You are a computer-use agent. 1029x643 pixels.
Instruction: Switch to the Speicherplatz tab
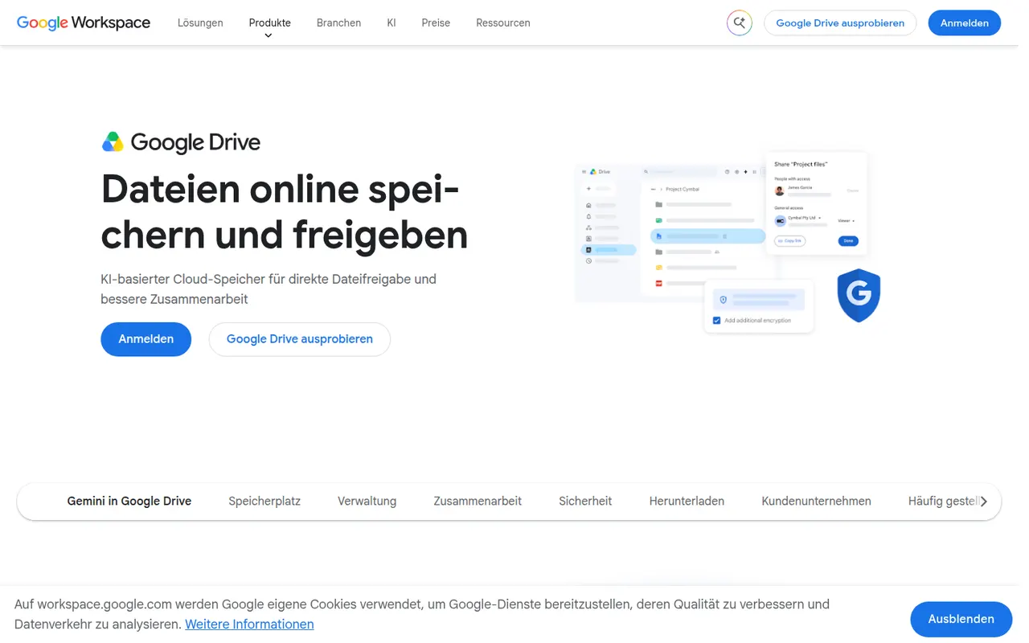click(x=264, y=502)
